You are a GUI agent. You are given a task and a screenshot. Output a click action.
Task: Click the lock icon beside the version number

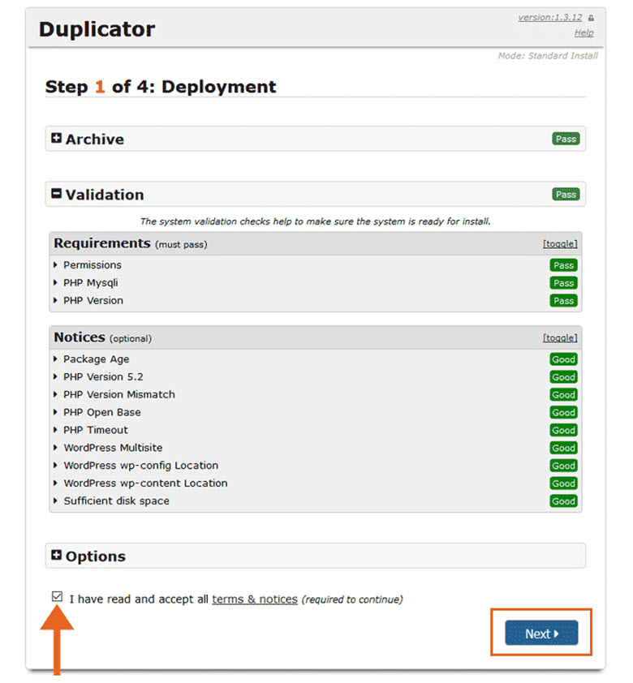click(591, 18)
